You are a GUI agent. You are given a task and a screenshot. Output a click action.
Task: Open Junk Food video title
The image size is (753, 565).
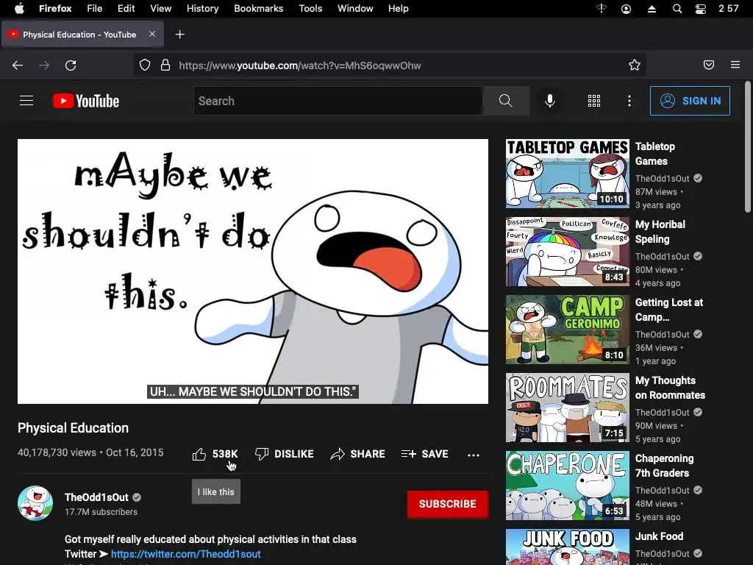click(x=659, y=536)
